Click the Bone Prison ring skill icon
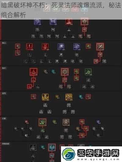122x162 pixels. [65, 72]
